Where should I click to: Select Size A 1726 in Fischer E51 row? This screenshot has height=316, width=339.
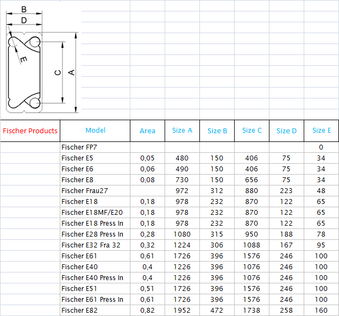182,288
